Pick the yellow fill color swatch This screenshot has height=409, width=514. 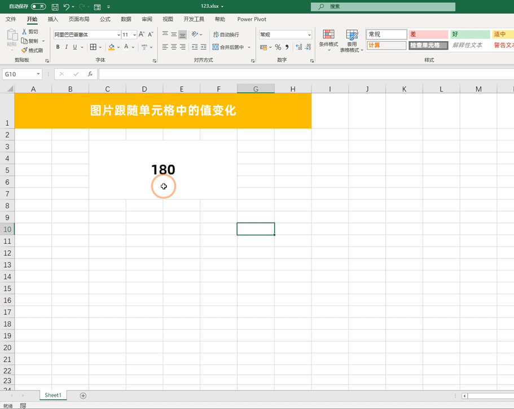[111, 48]
